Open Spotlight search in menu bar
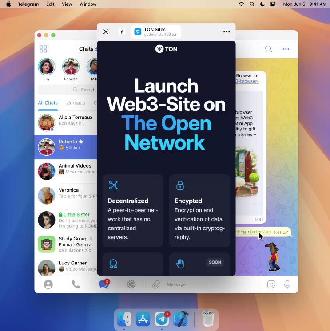 [x=252, y=4]
